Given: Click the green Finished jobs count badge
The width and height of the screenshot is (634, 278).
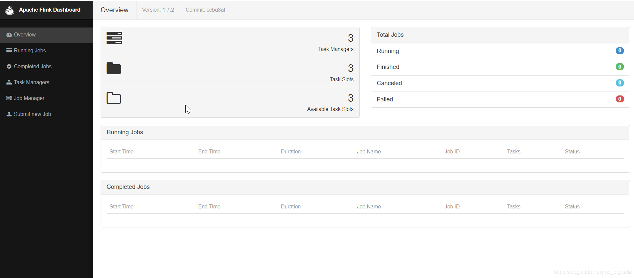Looking at the screenshot, I should [x=620, y=67].
